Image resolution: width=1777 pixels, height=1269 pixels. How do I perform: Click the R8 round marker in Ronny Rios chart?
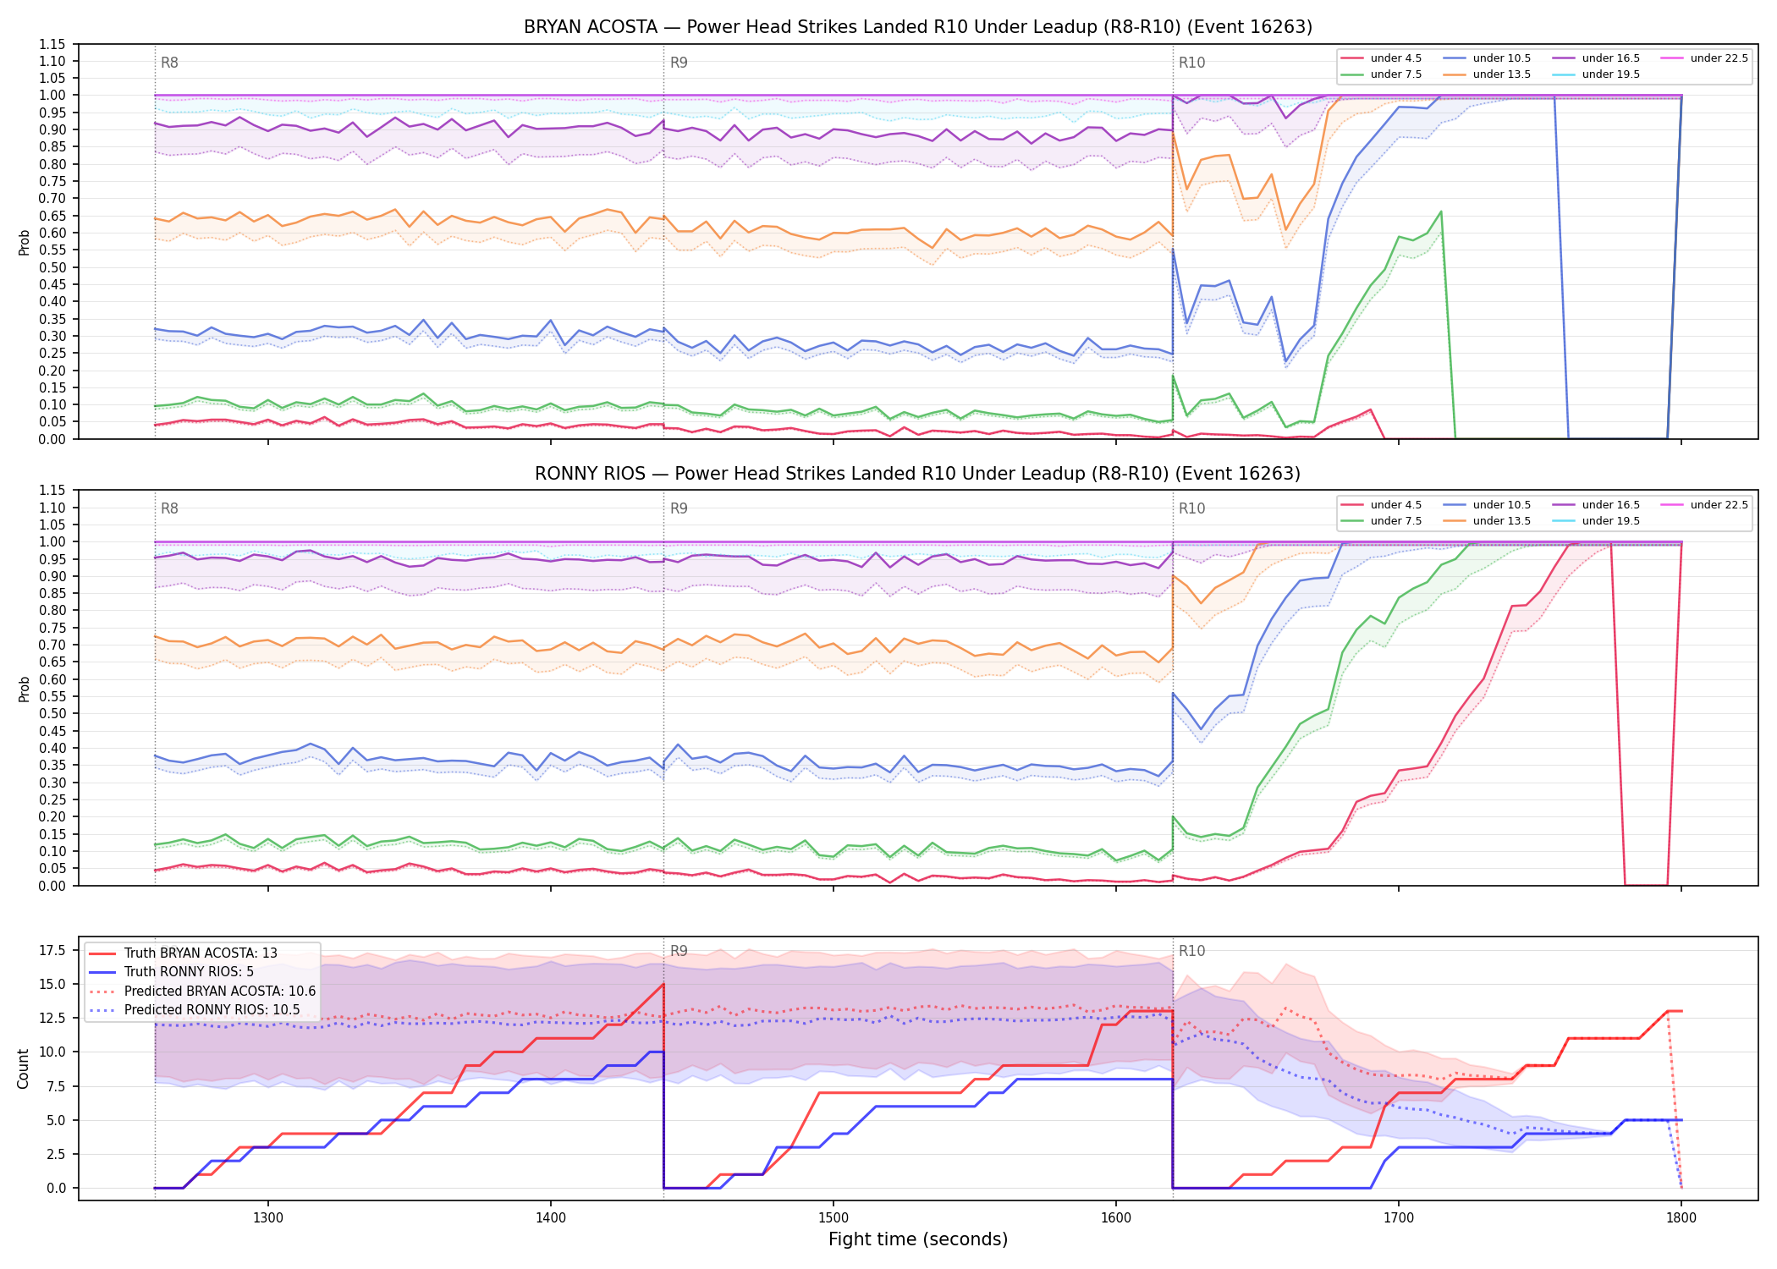pos(169,508)
